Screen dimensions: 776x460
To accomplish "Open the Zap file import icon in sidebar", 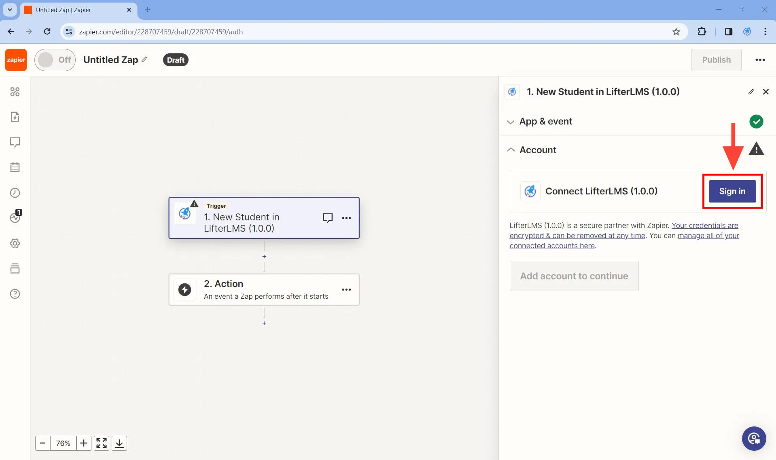I will click(15, 117).
